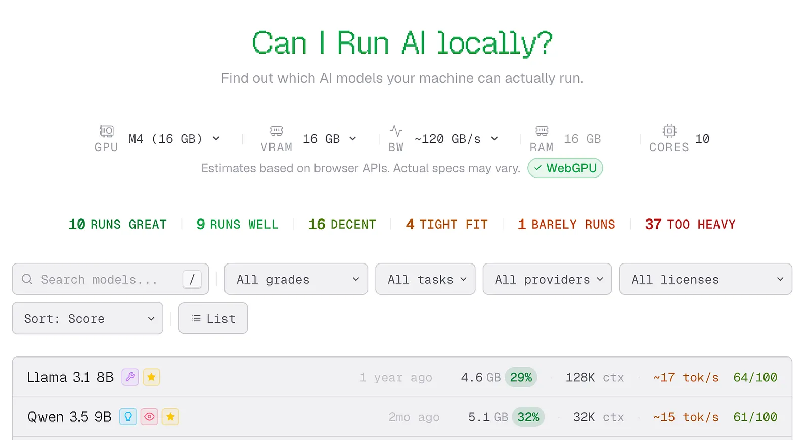
Task: Switch to List view
Action: pos(213,319)
